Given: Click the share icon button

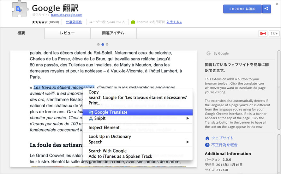Looking at the screenshot, I should pyautogui.click(x=266, y=9).
